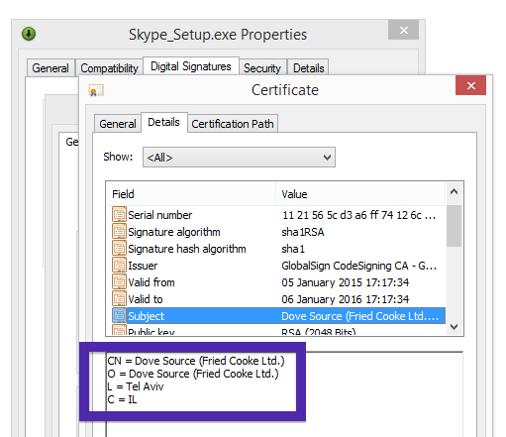Open Security tab in Properties window
This screenshot has width=506, height=437.
click(262, 68)
